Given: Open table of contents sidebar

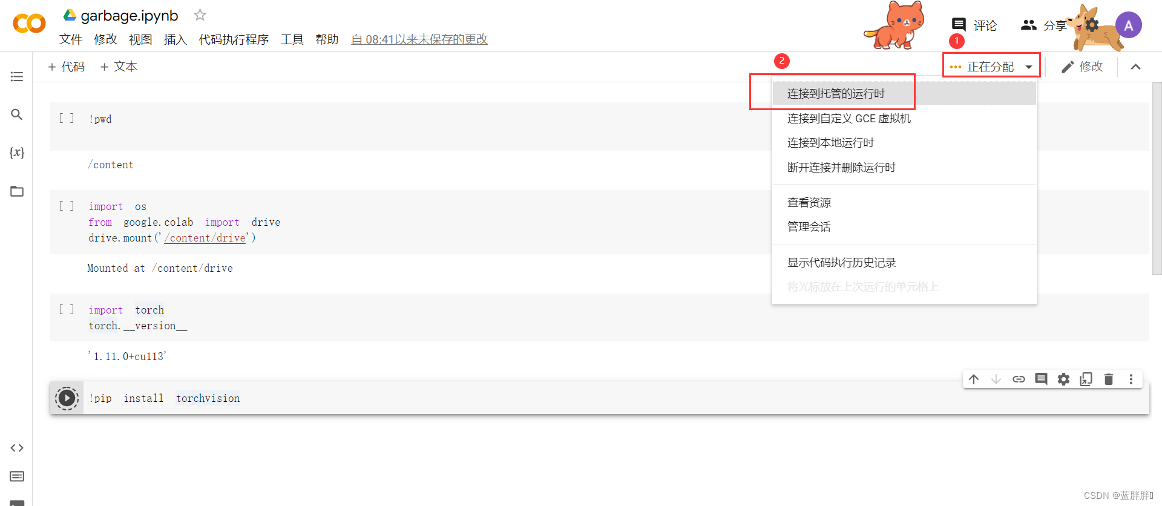Looking at the screenshot, I should pos(17,76).
